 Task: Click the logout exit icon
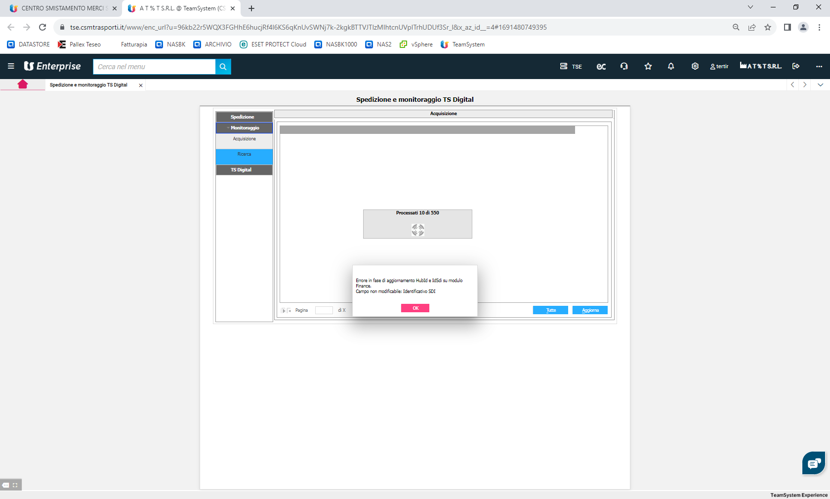coord(796,66)
